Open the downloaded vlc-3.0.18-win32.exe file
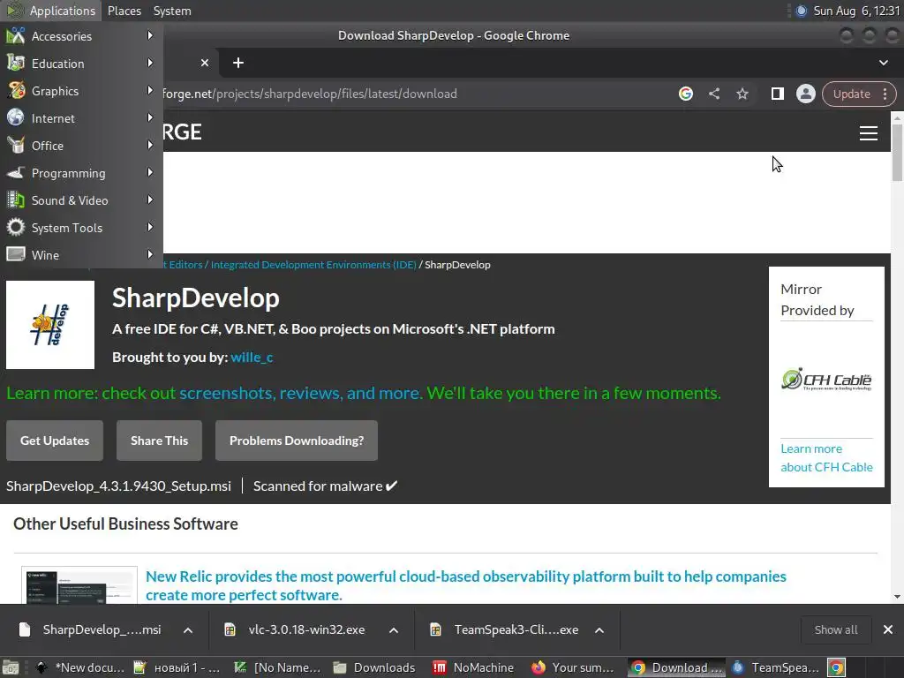The image size is (904, 678). (294, 629)
